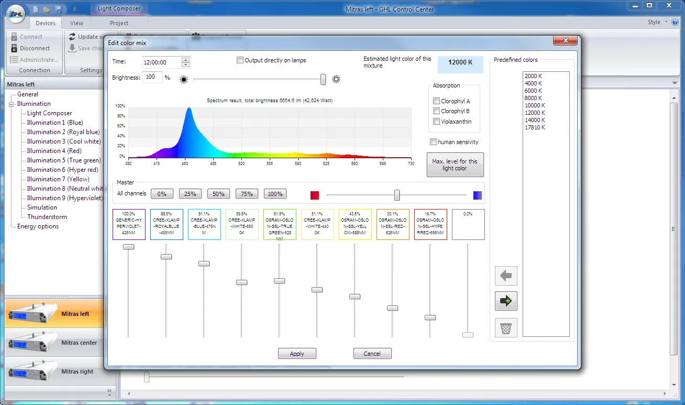Click the dim sun brightness icon
The image size is (685, 405).
coord(183,79)
